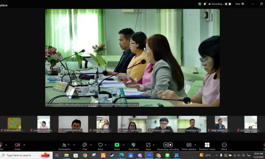Select thumbnail of woman with glasses by curtains
The width and height of the screenshot is (265, 159).
click(x=132, y=124)
